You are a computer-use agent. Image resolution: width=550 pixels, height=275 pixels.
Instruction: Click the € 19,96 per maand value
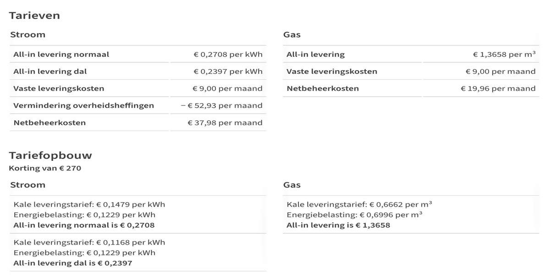click(x=498, y=88)
